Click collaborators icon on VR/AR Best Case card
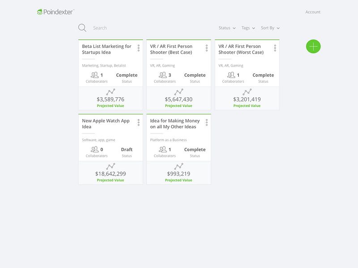358x268 pixels. 162,75
